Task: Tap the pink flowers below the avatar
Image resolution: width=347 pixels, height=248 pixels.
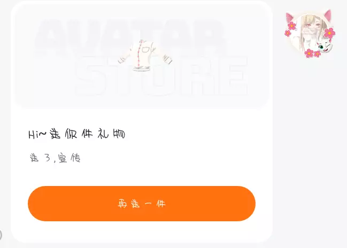Action: click(x=312, y=53)
